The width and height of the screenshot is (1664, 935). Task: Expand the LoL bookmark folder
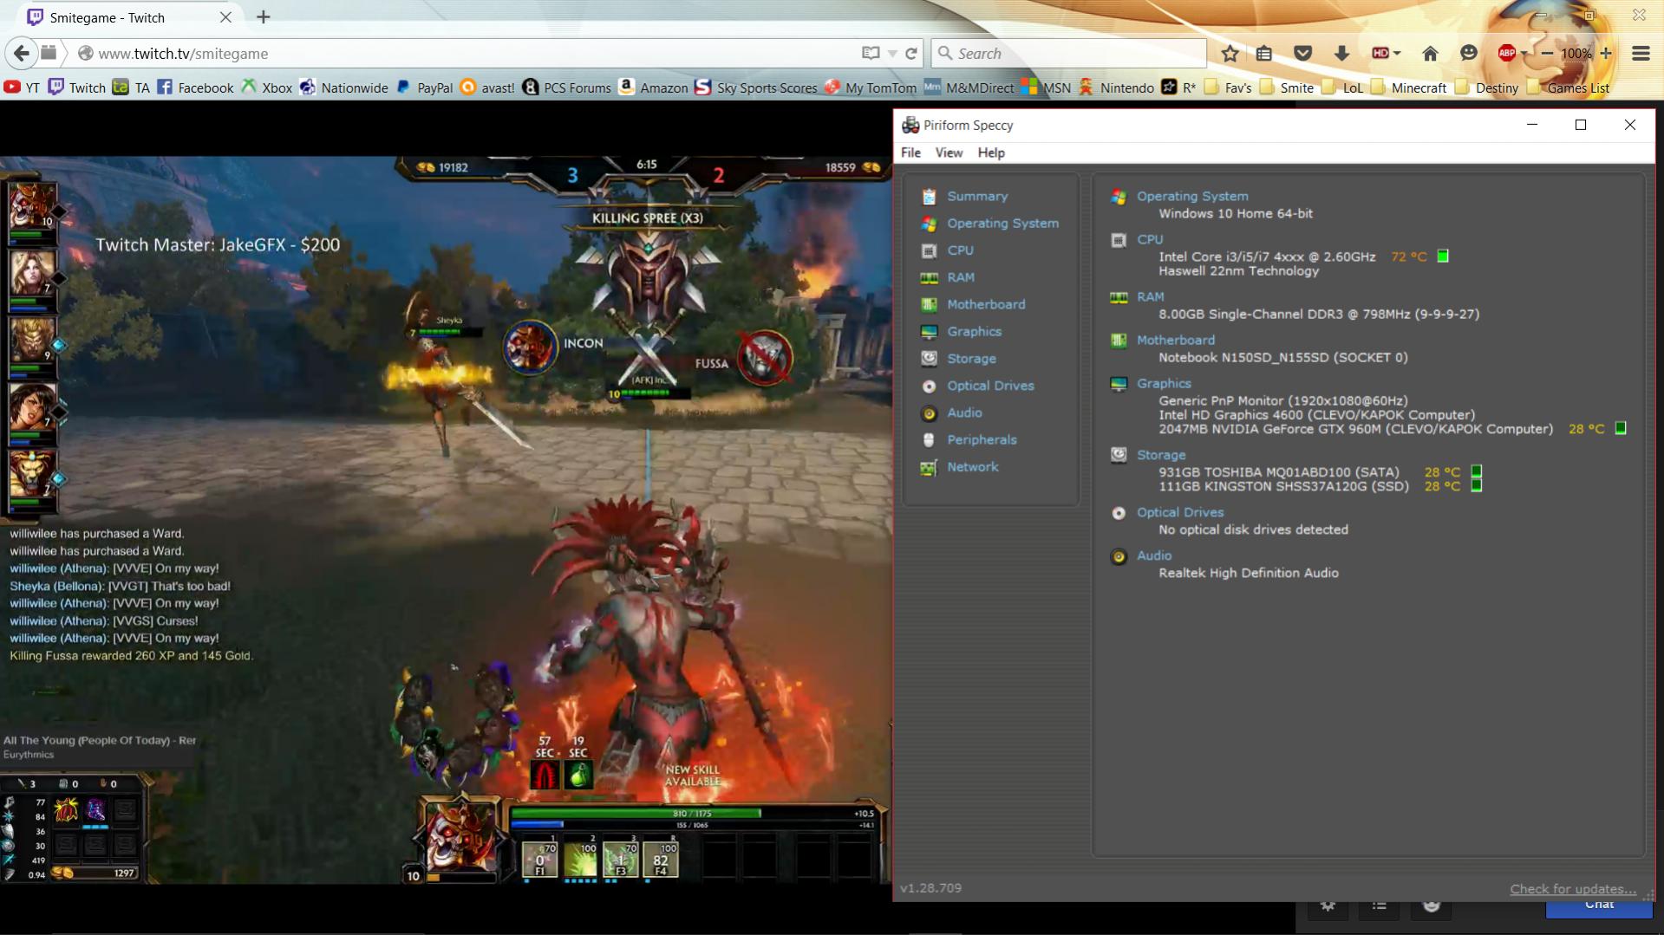(x=1342, y=88)
